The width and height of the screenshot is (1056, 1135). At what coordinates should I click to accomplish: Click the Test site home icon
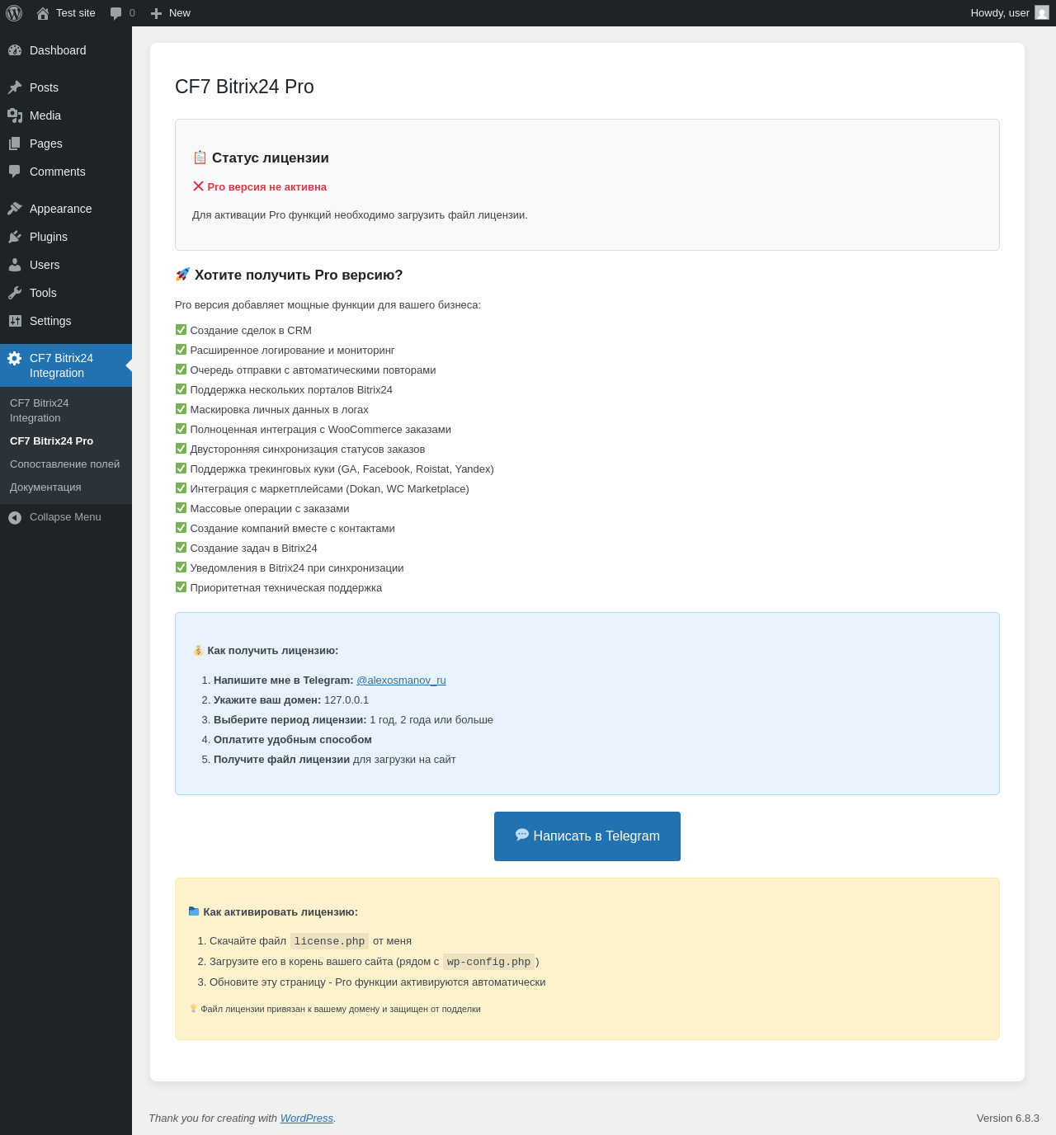tap(43, 13)
